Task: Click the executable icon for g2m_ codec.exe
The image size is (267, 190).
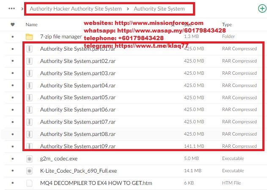Action: pos(29,159)
